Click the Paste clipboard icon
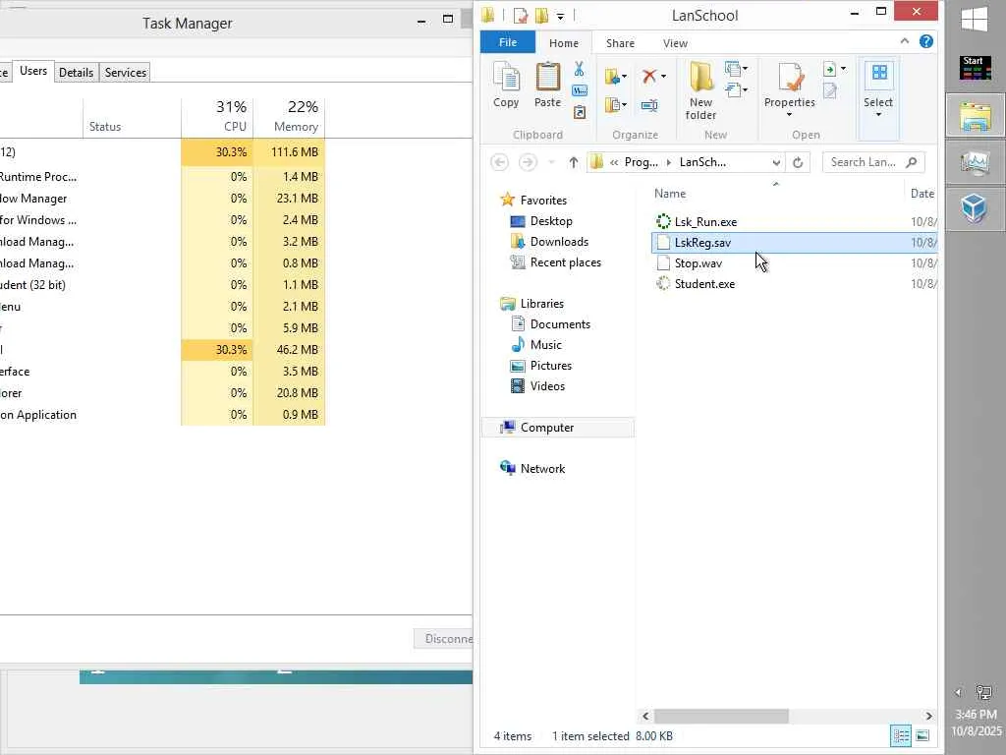 click(547, 79)
